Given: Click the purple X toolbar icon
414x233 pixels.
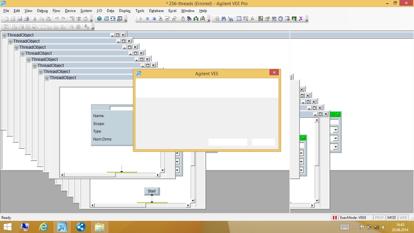Looking at the screenshot, I should point(301,19).
